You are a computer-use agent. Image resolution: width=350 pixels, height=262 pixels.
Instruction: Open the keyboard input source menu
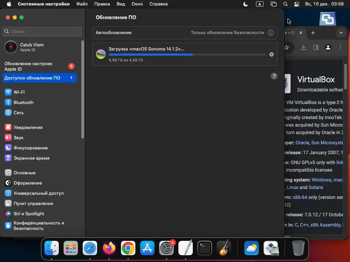tap(260, 4)
